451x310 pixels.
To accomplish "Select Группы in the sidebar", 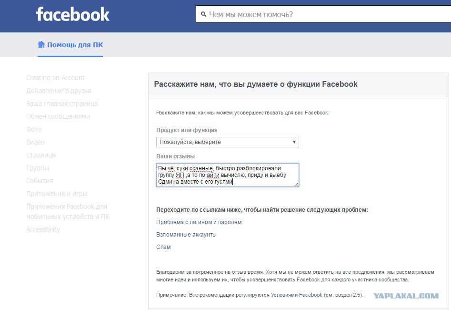I will (38, 168).
